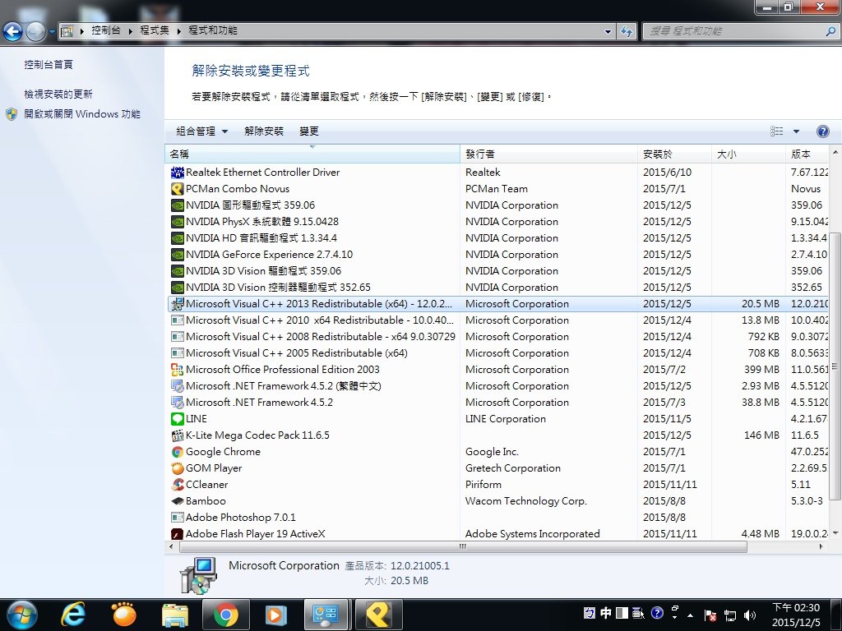Select Microsoft Visual C++ 2010 x64 Redistributable
Screen dimensions: 842x631
[497, 320]
